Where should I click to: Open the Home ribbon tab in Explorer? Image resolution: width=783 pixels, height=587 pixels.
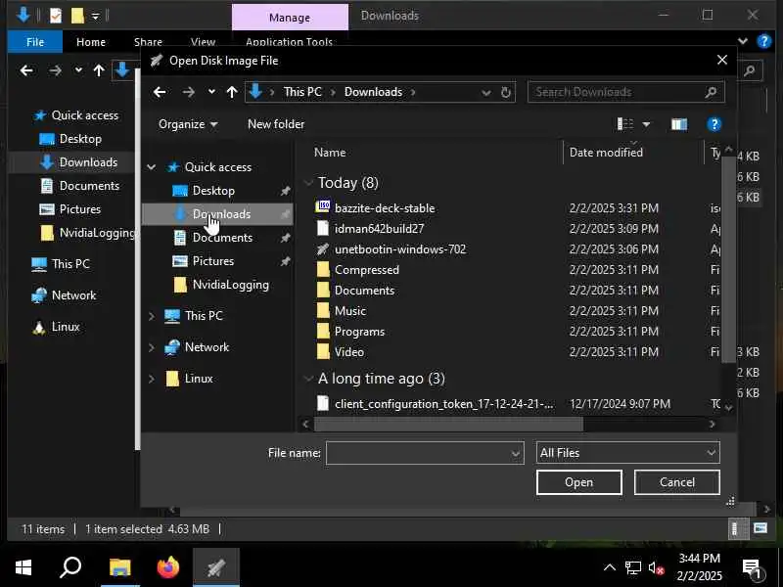pyautogui.click(x=91, y=42)
